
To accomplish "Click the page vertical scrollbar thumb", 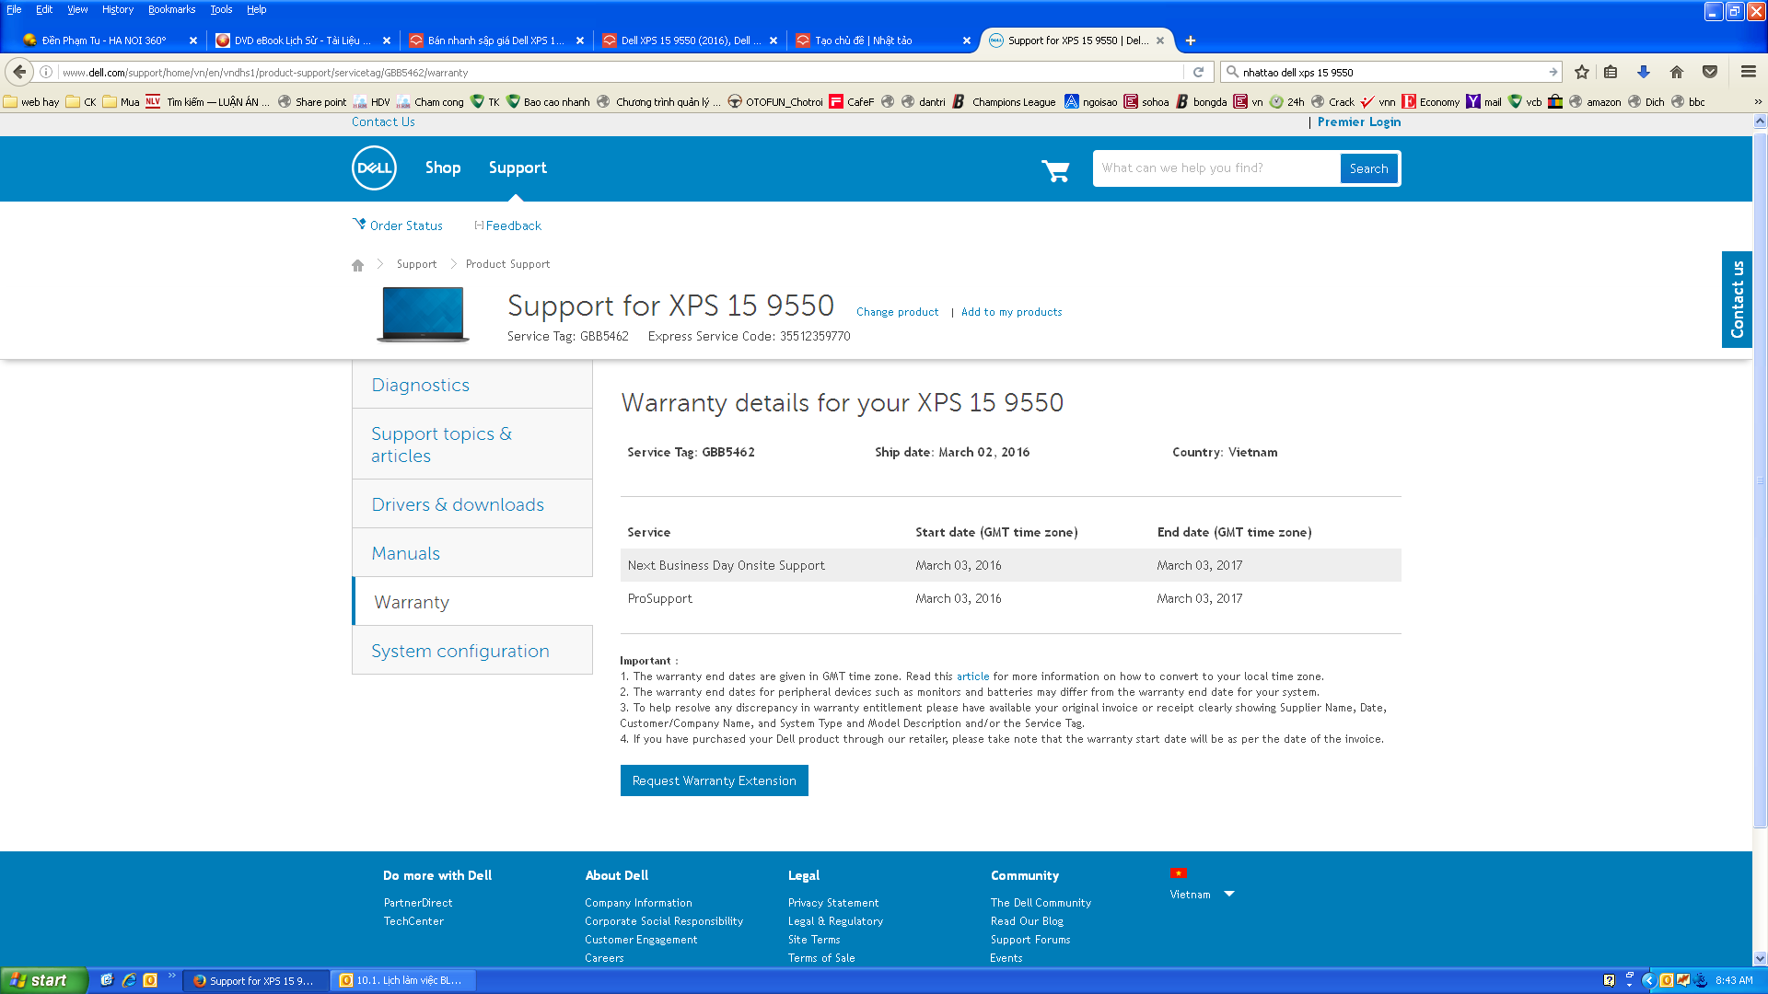I will [x=1760, y=479].
